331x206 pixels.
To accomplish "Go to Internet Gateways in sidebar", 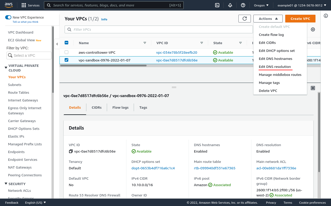I will (23, 100).
